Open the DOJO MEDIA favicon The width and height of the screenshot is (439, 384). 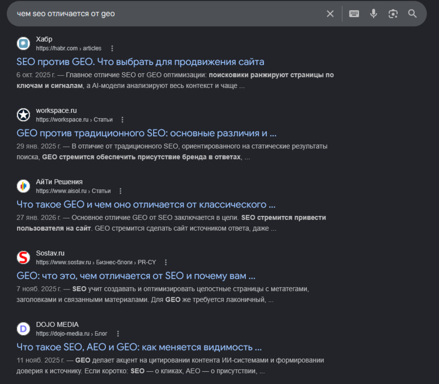click(24, 329)
